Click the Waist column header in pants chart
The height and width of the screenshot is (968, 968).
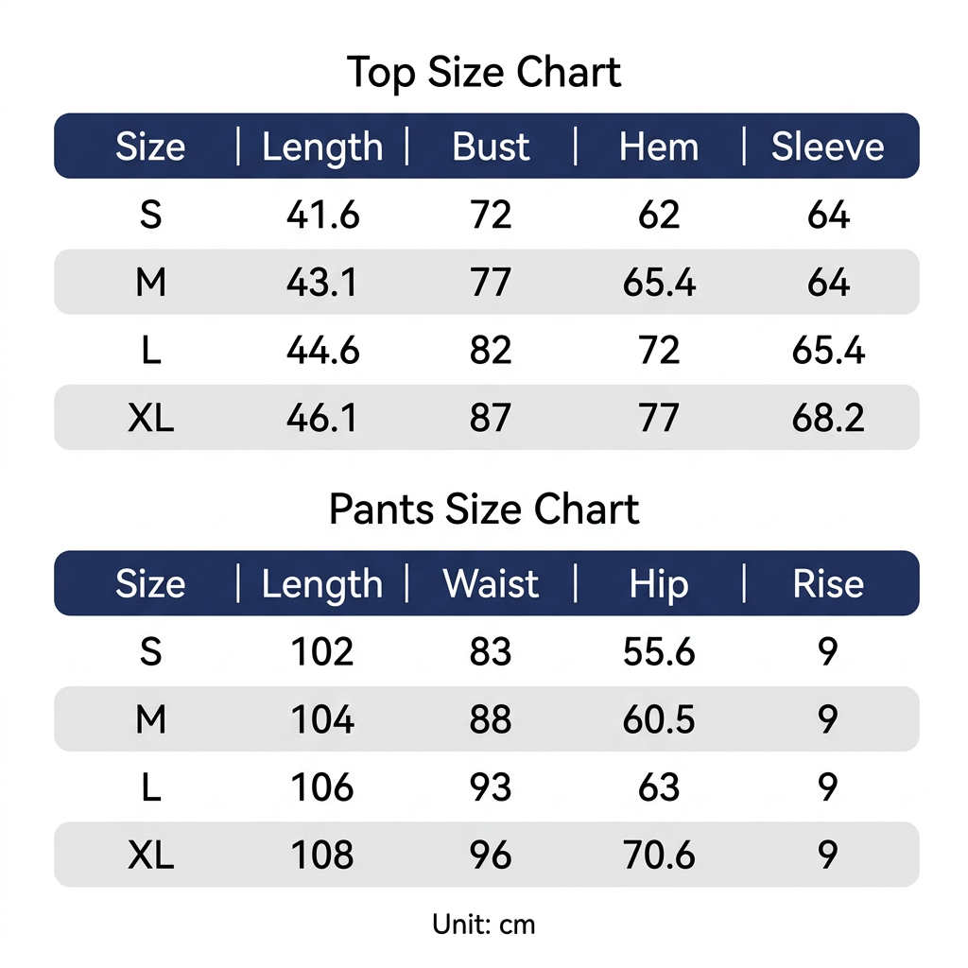point(491,583)
